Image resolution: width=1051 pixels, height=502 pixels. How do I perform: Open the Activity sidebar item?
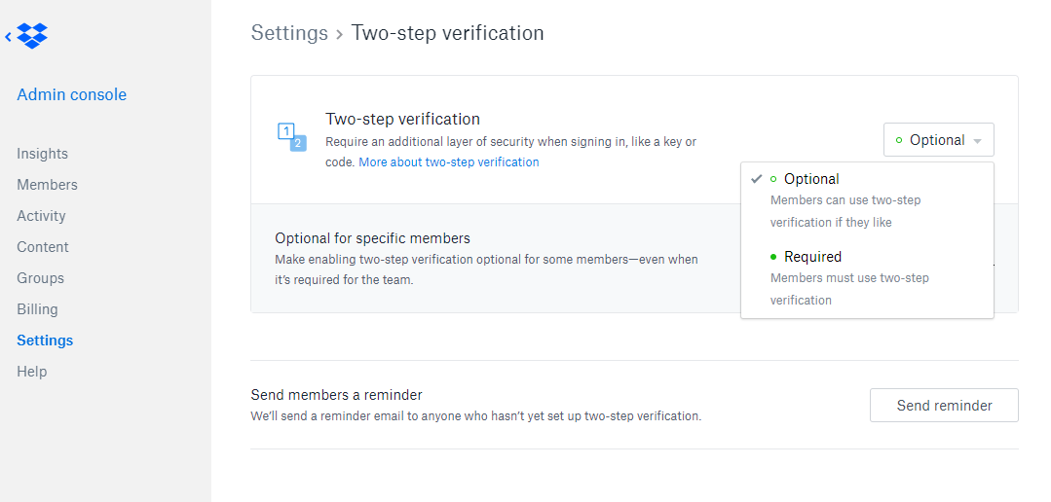[x=41, y=216]
